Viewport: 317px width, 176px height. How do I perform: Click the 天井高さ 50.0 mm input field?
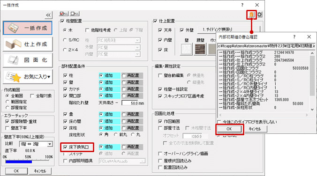133,103
